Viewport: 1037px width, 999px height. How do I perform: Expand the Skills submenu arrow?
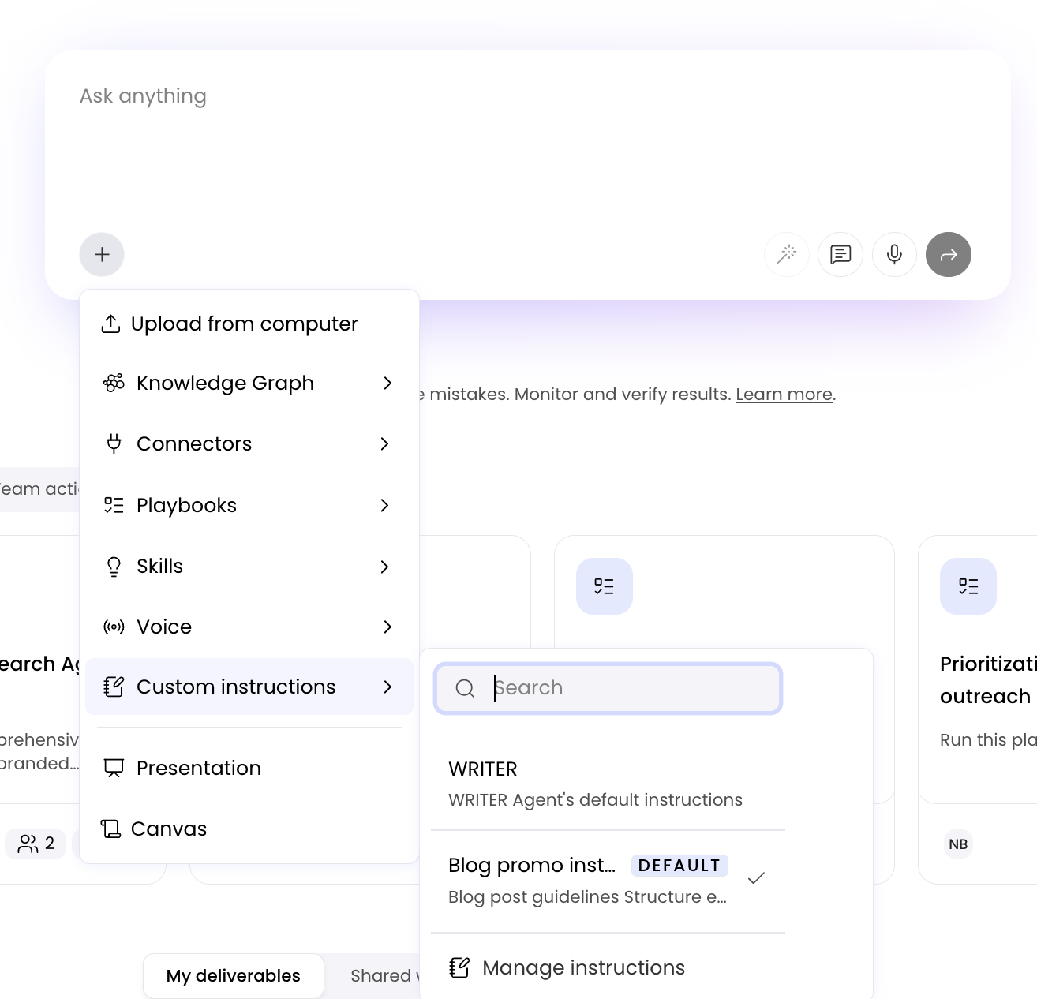point(385,567)
